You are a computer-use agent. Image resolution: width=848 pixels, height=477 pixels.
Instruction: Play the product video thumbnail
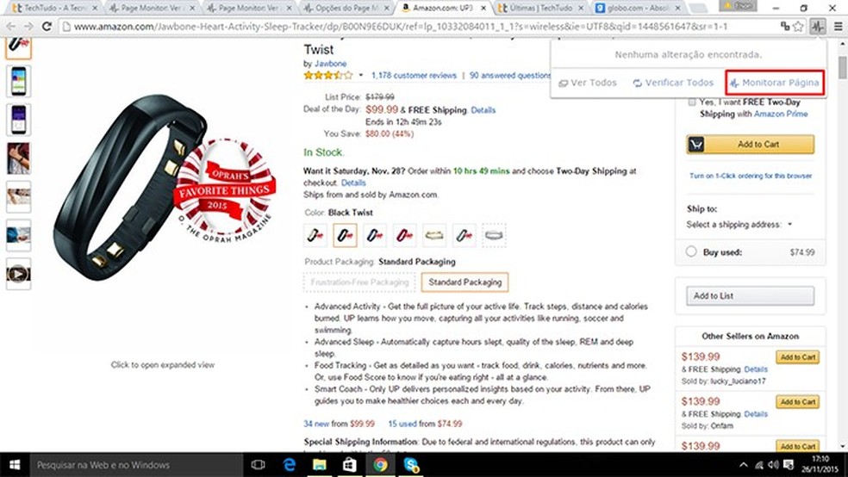tap(18, 274)
